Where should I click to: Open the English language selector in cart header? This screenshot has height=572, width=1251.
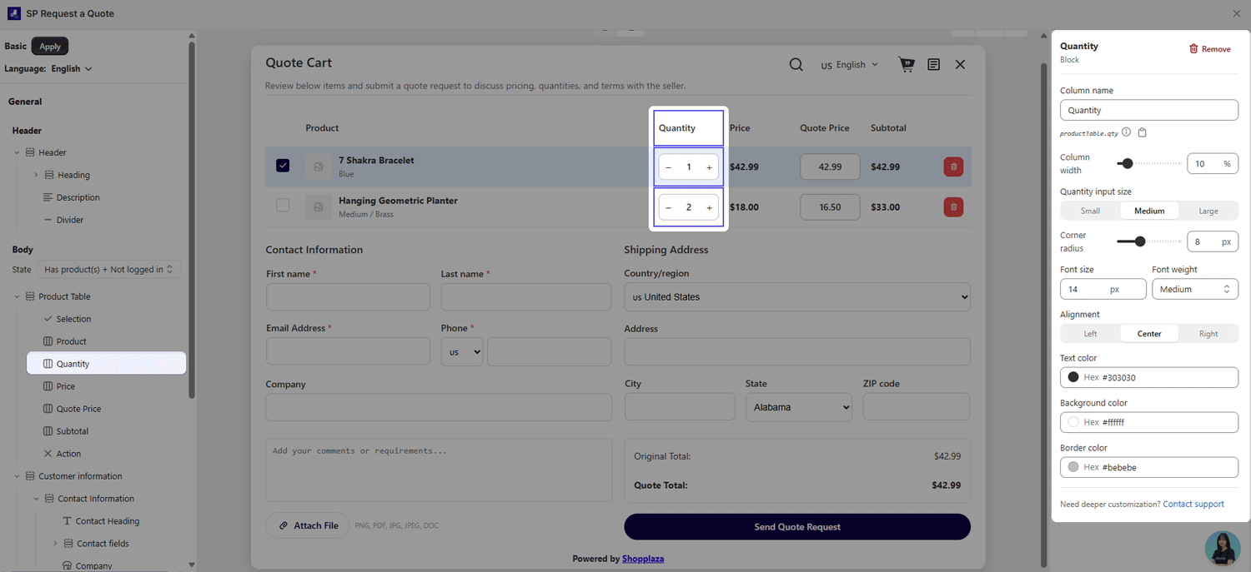click(x=850, y=64)
